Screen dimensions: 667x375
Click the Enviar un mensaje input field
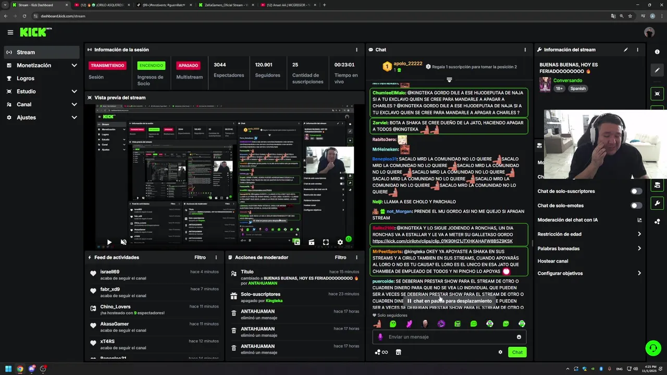(449, 337)
